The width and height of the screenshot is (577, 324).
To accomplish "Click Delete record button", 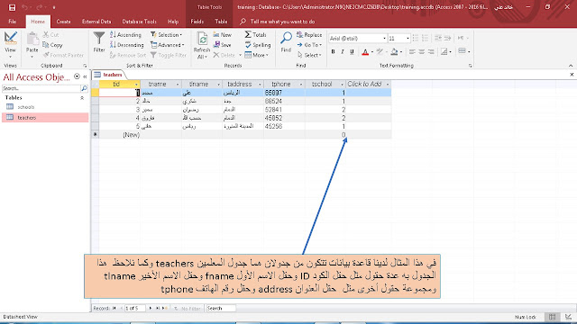I will (x=224, y=55).
